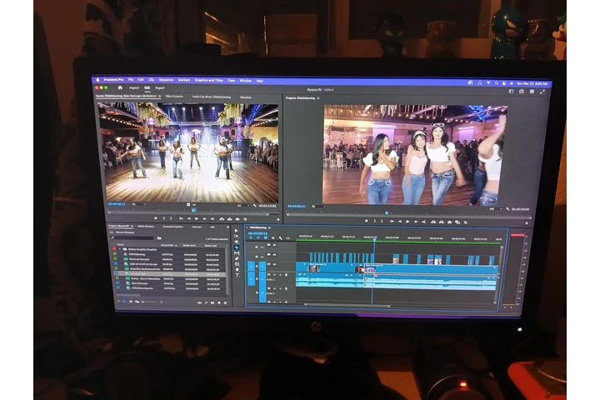Screen dimensions: 600x400
Task: Open Quick Export share icon
Action: [x=522, y=91]
